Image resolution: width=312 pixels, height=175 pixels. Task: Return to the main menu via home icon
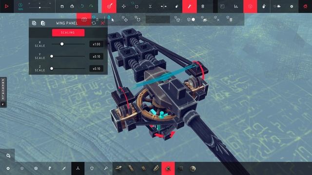pos(305,6)
